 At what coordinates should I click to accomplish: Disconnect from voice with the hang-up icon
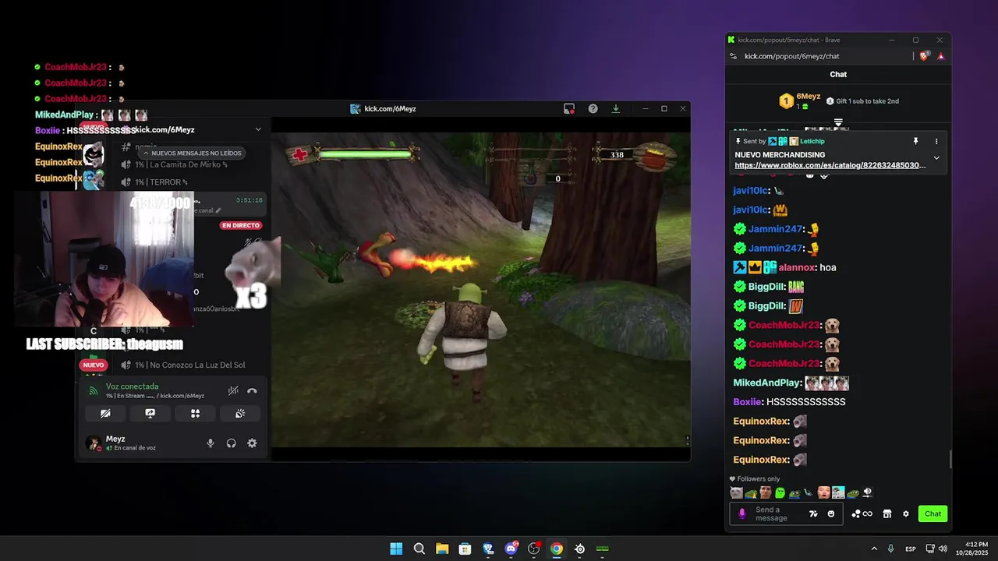pyautogui.click(x=252, y=390)
